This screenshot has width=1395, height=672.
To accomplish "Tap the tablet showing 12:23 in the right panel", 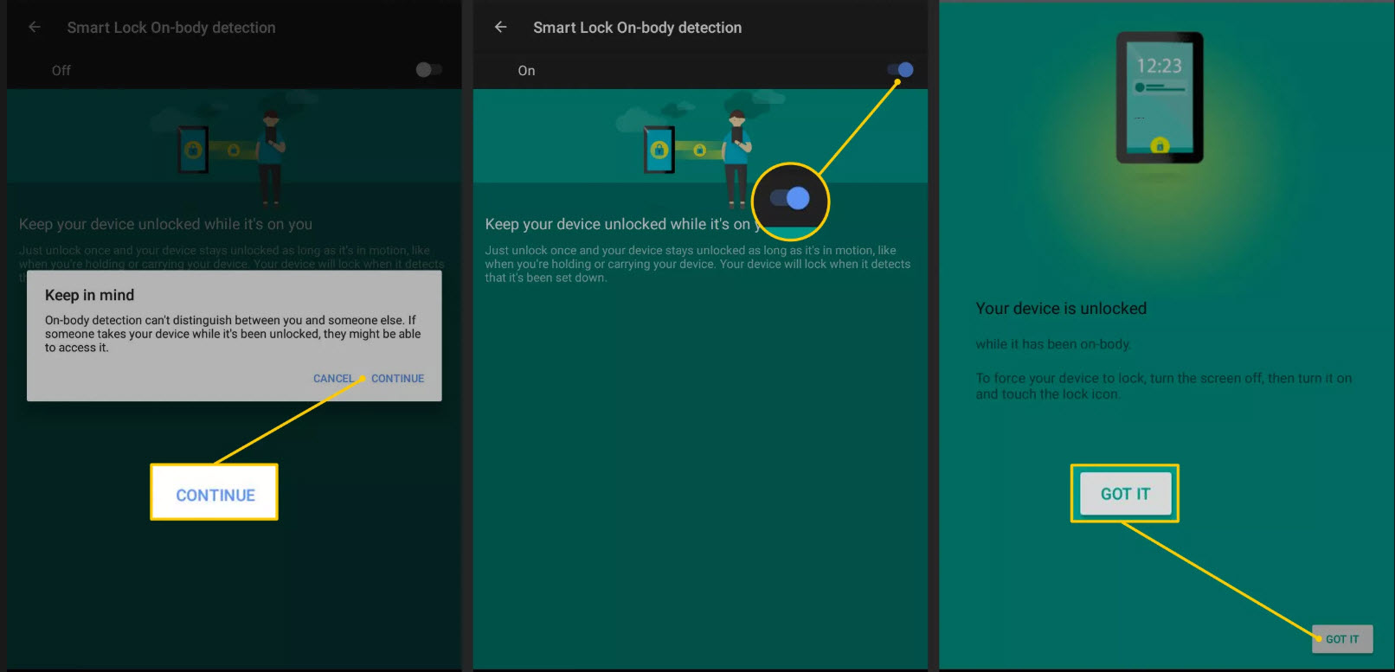I will (1160, 98).
